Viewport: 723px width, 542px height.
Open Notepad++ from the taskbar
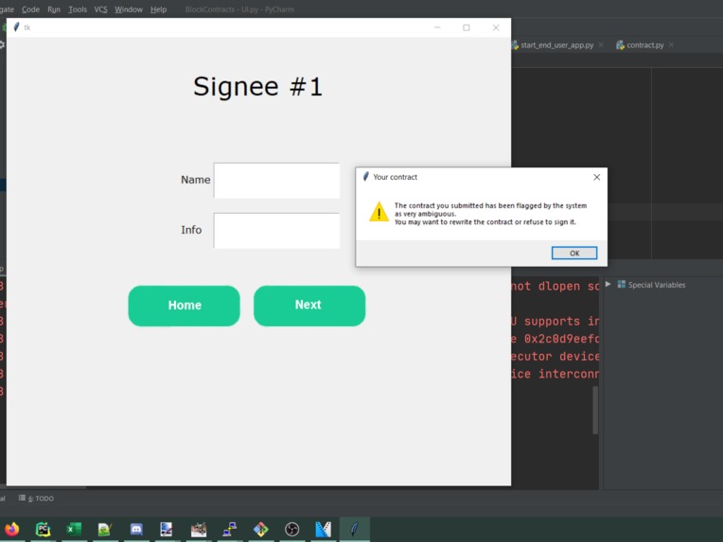(105, 529)
